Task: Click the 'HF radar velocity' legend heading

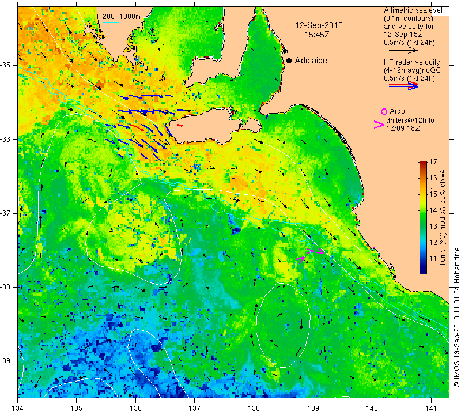Action: [411, 62]
